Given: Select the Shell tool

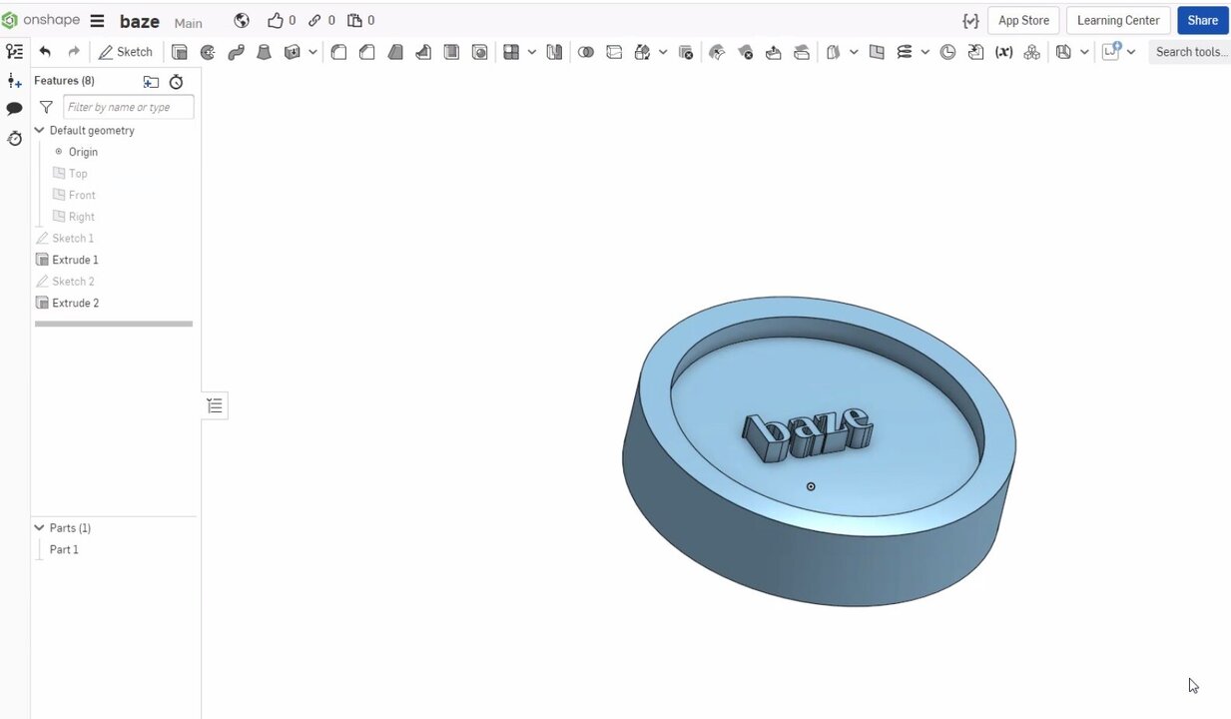Looking at the screenshot, I should (451, 52).
